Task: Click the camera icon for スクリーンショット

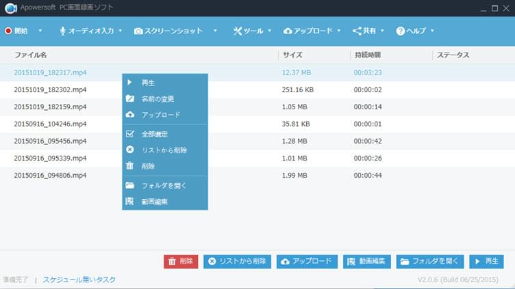Action: (x=138, y=31)
